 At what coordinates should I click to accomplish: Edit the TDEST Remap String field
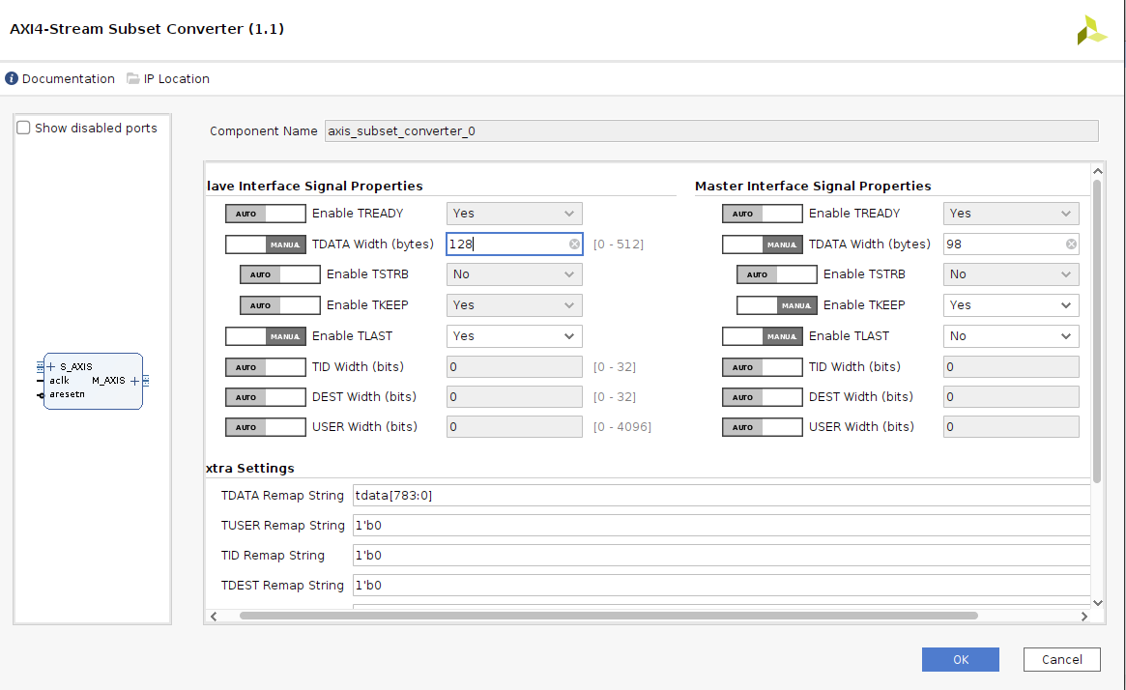721,586
